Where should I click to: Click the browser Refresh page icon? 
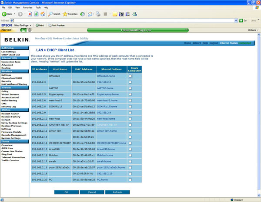[x=37, y=14]
